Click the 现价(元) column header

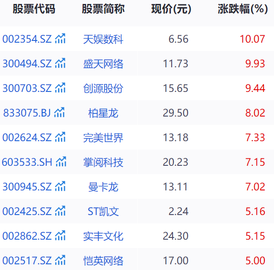tap(171, 9)
